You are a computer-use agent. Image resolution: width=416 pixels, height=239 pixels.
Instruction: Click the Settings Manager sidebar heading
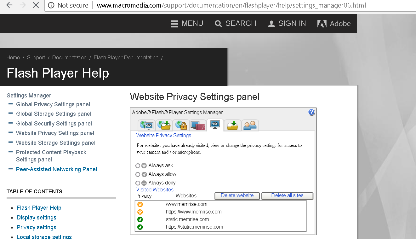(29, 96)
